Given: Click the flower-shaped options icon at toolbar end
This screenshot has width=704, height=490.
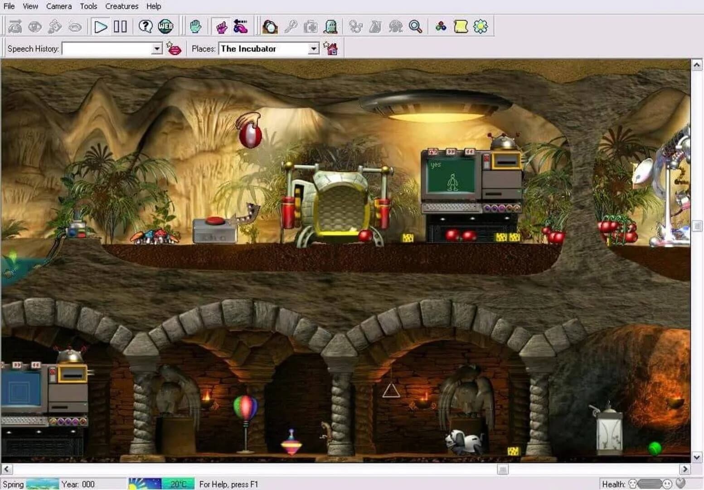Looking at the screenshot, I should coord(480,26).
